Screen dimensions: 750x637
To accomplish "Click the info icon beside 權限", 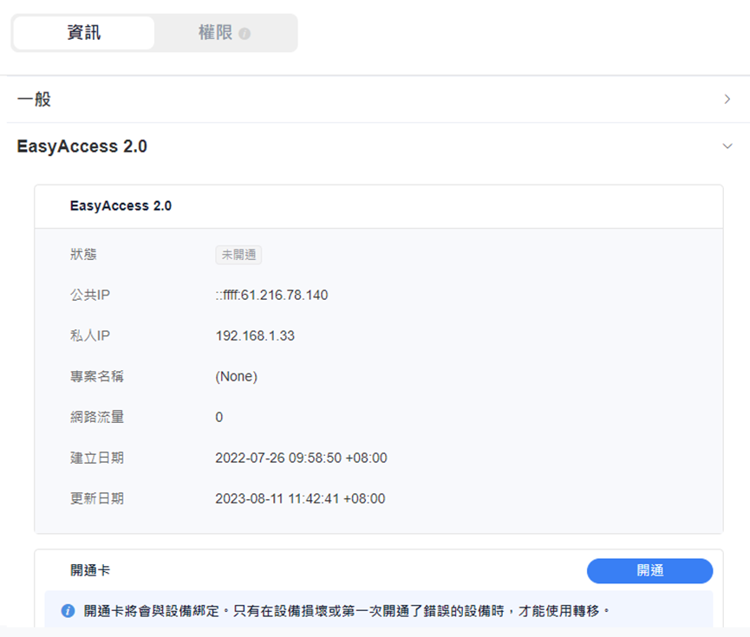I will coord(245,34).
